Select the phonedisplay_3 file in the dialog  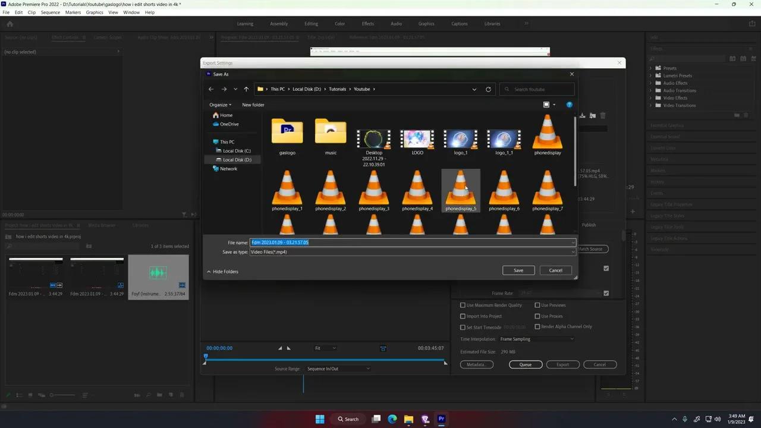click(373, 190)
